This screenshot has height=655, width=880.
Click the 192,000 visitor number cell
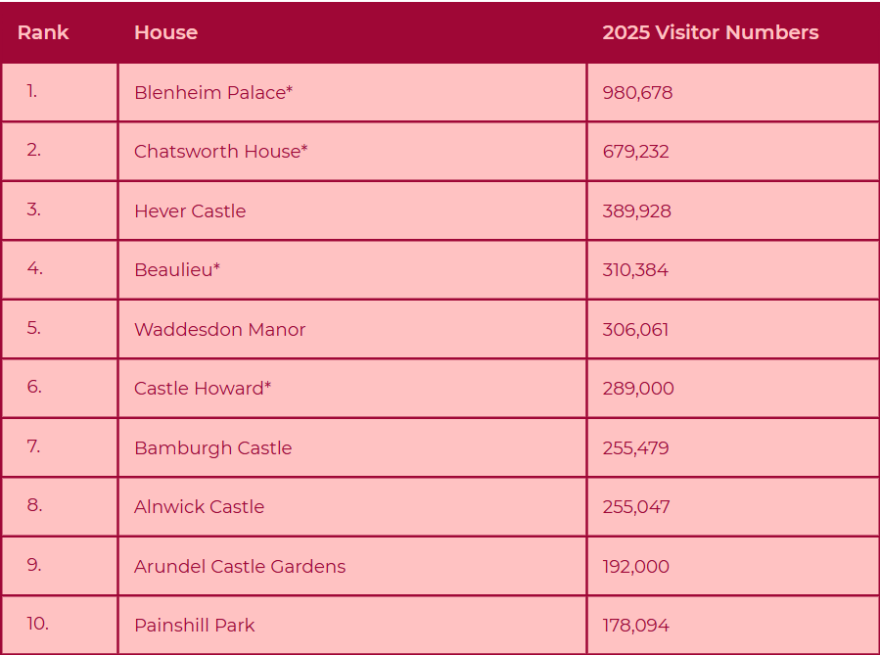point(635,567)
